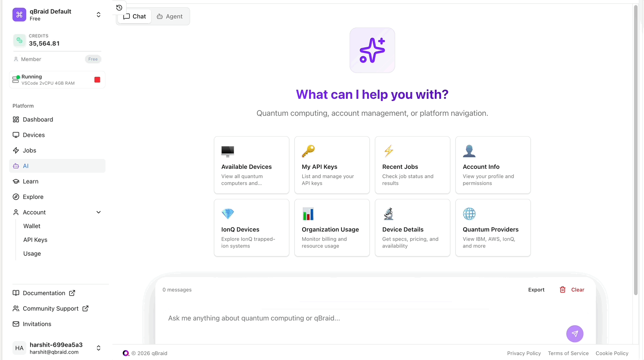Click the qBraid logo in footer
The image size is (644, 360).
coord(126,353)
